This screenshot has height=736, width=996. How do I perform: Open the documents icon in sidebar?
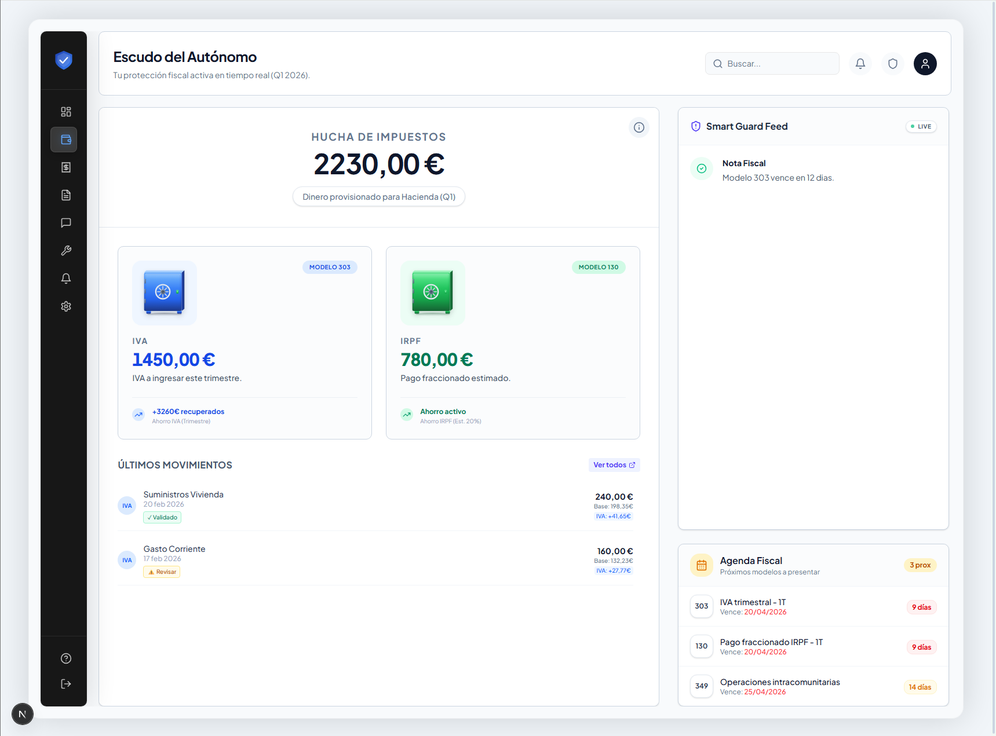click(66, 195)
